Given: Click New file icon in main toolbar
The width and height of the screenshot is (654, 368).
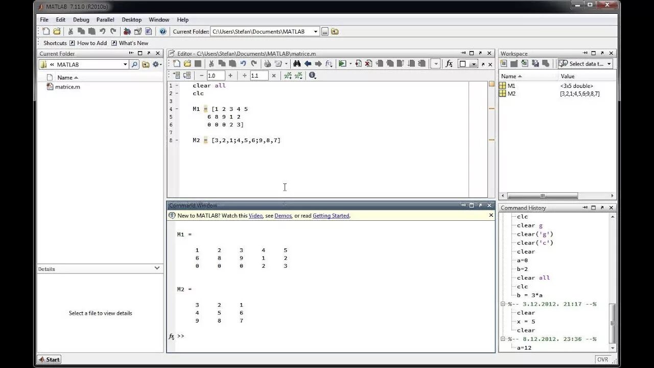Looking at the screenshot, I should (x=46, y=31).
